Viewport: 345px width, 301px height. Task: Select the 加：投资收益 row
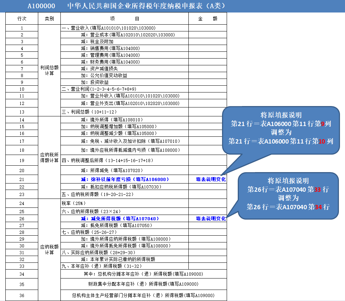point(124,82)
